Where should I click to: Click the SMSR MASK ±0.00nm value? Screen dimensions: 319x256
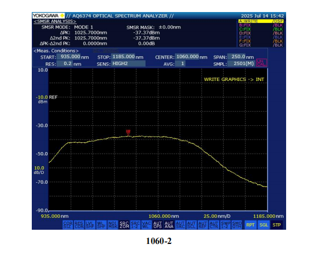(170, 27)
